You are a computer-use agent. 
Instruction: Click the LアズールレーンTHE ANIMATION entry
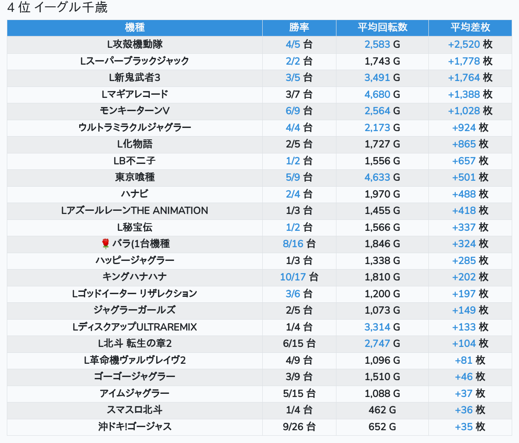click(x=134, y=210)
